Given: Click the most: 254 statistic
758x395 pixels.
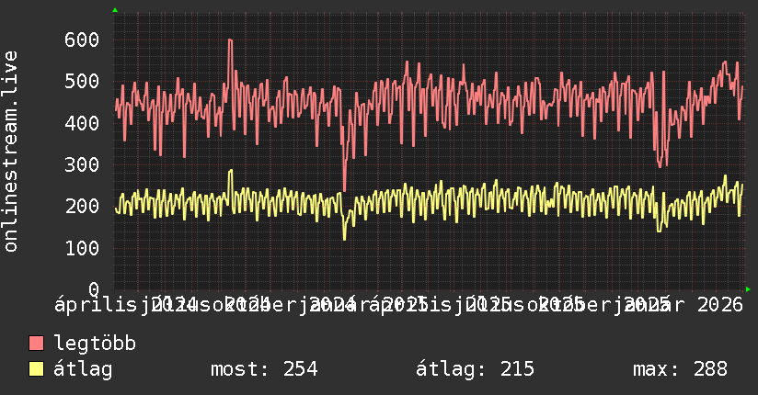Looking at the screenshot, I should click(264, 369).
